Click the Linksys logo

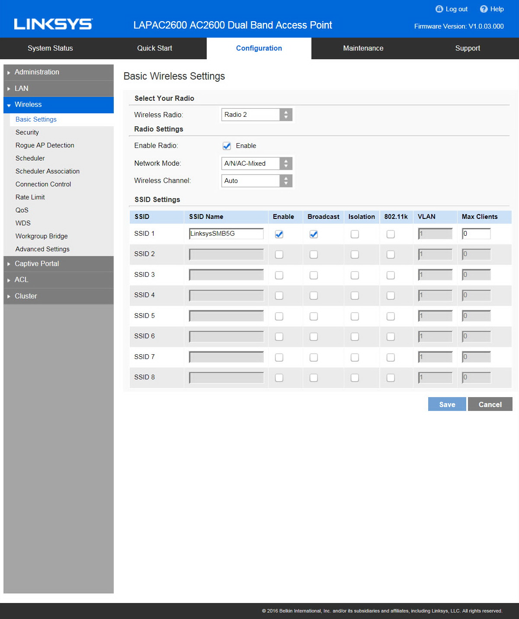click(x=53, y=24)
